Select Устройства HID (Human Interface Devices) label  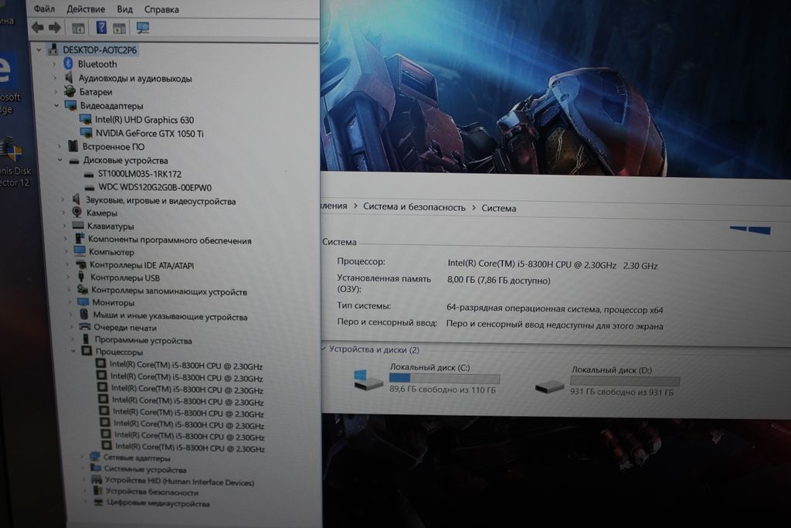(179, 482)
